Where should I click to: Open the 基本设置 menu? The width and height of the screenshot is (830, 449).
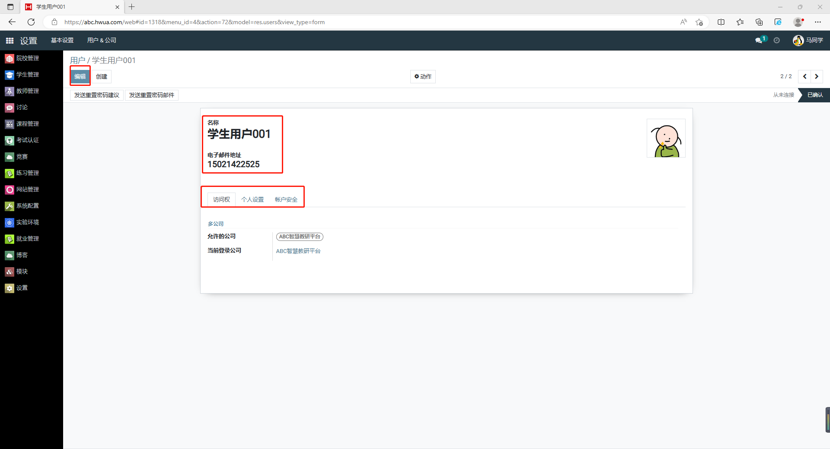click(62, 40)
